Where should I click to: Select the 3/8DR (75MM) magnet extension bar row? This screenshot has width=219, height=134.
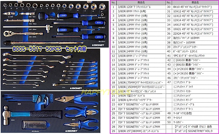coord(141,83)
